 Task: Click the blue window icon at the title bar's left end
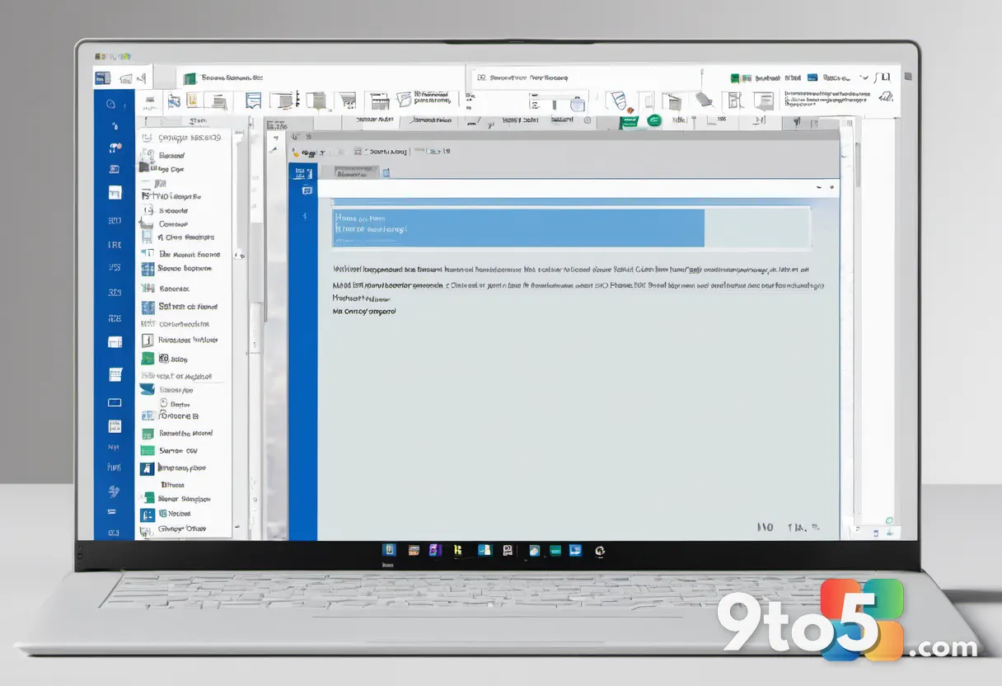tap(102, 78)
